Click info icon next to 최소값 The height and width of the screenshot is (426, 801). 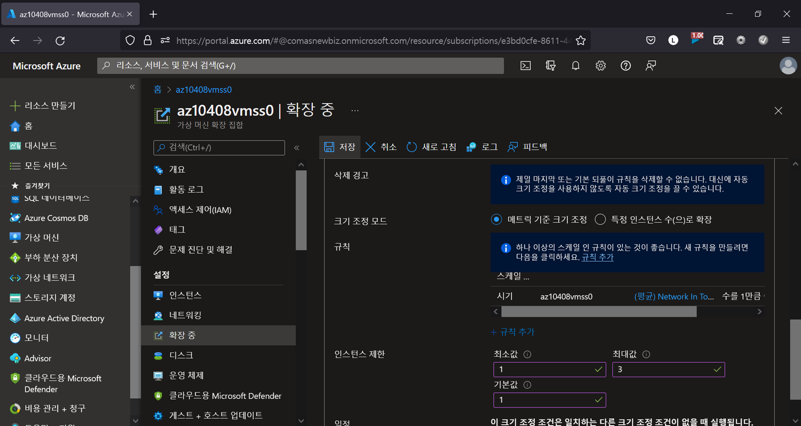[527, 354]
